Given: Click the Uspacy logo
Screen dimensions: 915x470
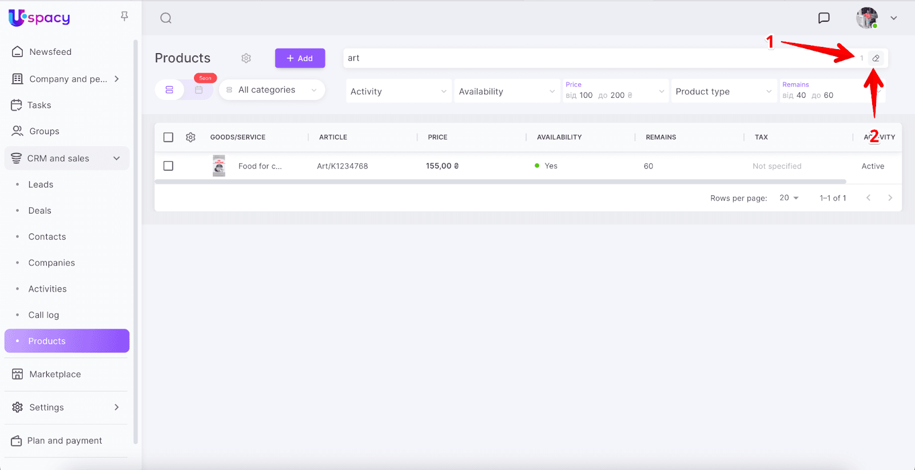Looking at the screenshot, I should pos(39,18).
